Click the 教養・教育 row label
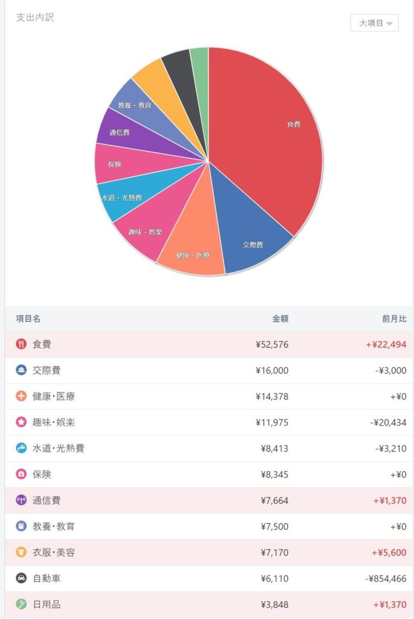 point(54,527)
